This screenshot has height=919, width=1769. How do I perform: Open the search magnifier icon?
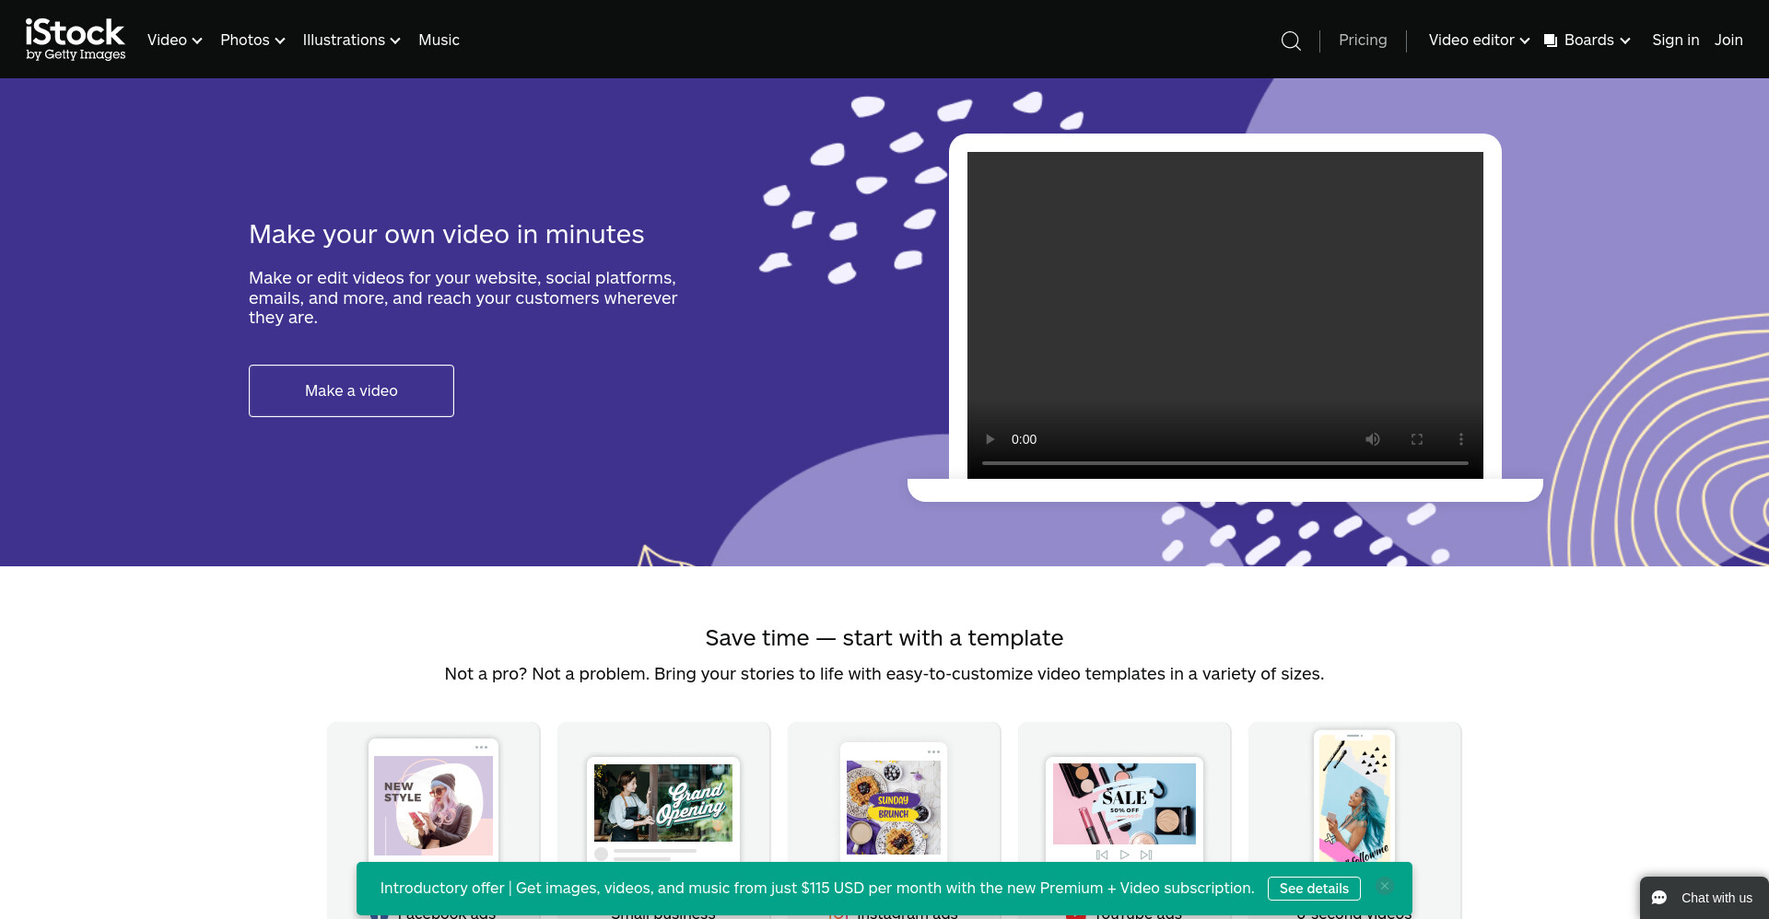pyautogui.click(x=1291, y=41)
